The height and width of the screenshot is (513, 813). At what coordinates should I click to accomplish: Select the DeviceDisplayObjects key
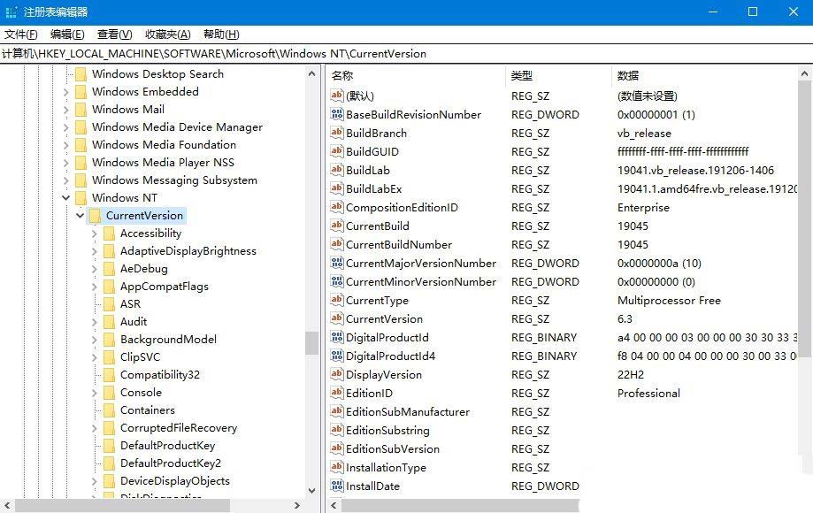click(x=175, y=481)
